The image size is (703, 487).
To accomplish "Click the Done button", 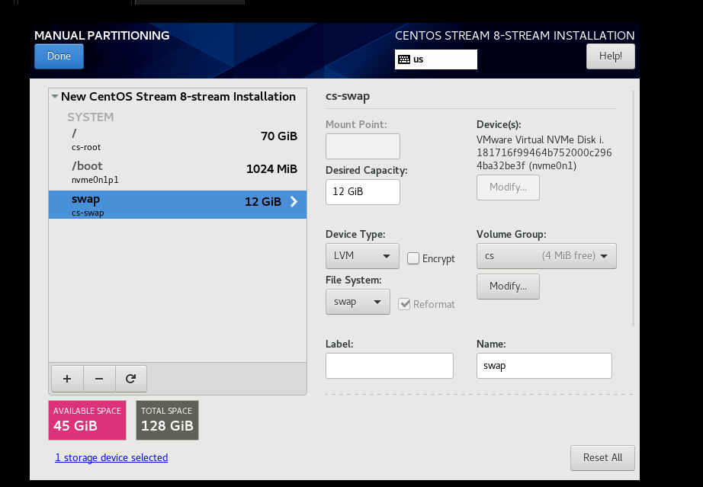I will 59,56.
